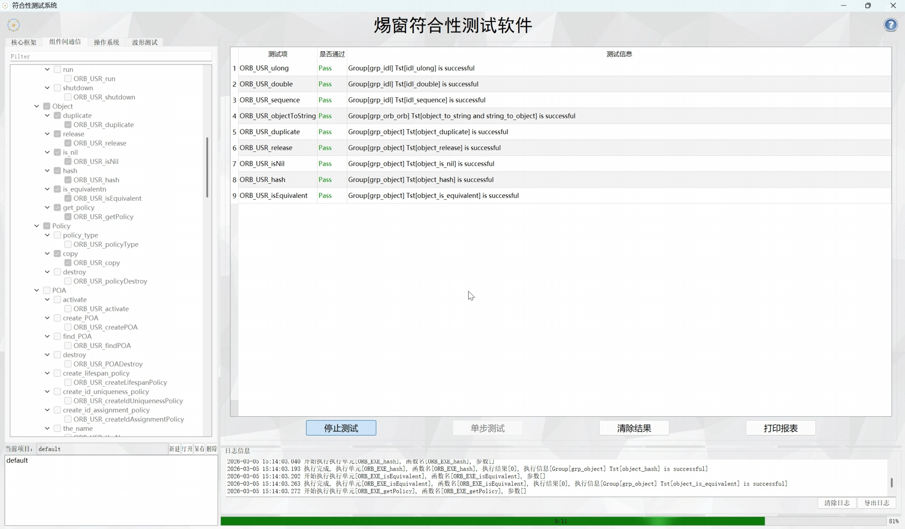The image size is (905, 529).
Task: Switch to 组件间通信 tab
Action: click(65, 42)
